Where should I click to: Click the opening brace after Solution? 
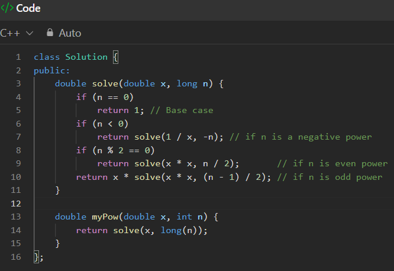(115, 57)
